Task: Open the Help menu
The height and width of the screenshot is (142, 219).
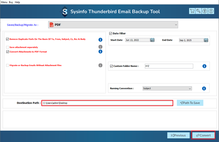Action: coord(18,2)
